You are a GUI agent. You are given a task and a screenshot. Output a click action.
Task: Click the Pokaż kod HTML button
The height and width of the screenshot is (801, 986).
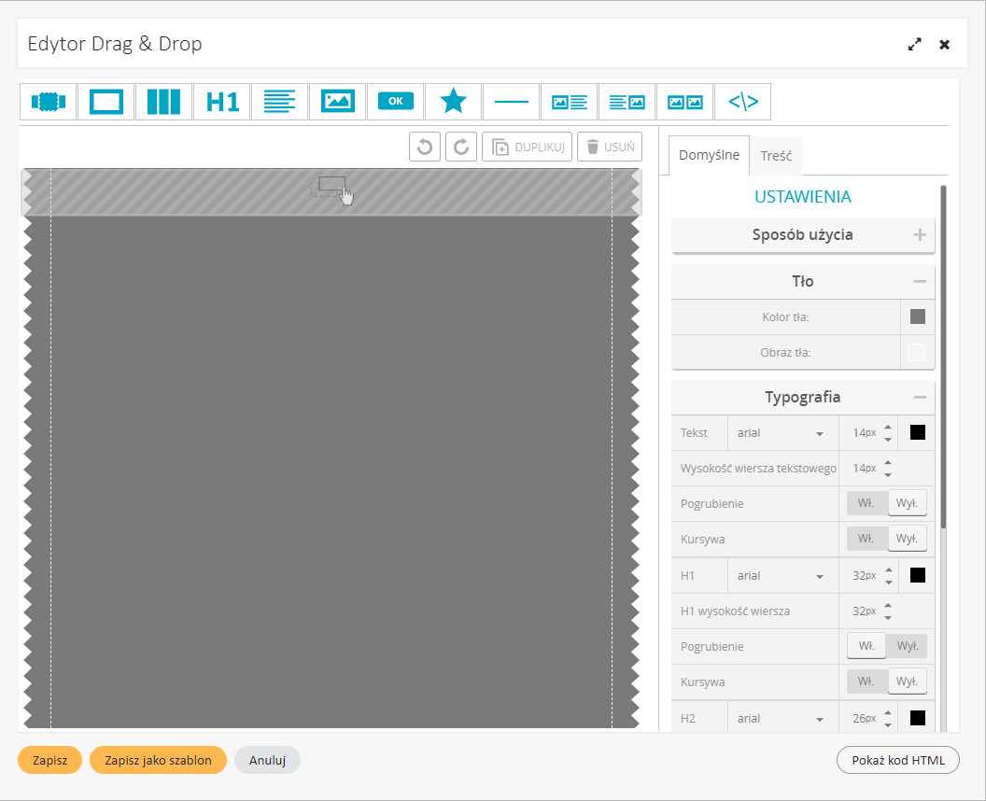click(897, 761)
